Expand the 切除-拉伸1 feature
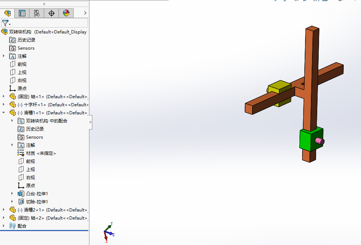The image size is (361, 245). (x=12, y=202)
